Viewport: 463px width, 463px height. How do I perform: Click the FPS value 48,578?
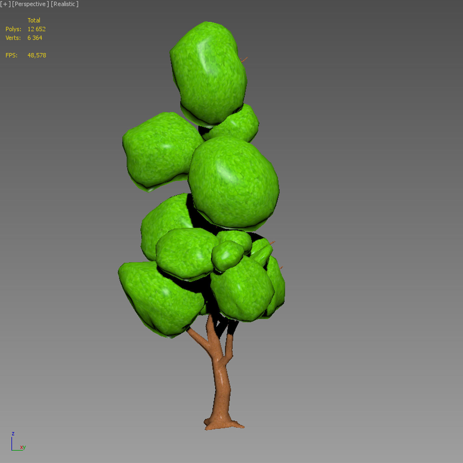37,55
